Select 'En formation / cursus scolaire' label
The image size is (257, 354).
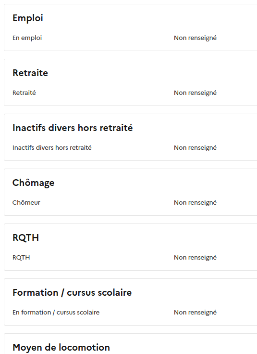tap(56, 313)
